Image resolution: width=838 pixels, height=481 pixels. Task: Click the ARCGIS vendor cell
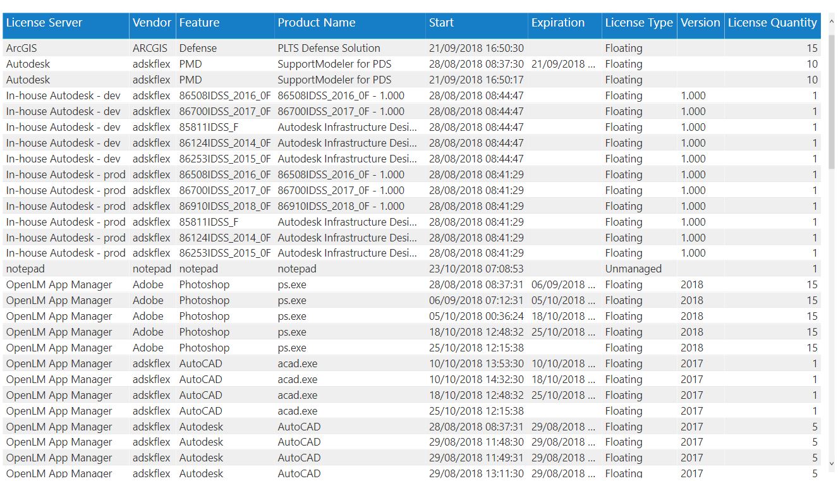coord(150,48)
